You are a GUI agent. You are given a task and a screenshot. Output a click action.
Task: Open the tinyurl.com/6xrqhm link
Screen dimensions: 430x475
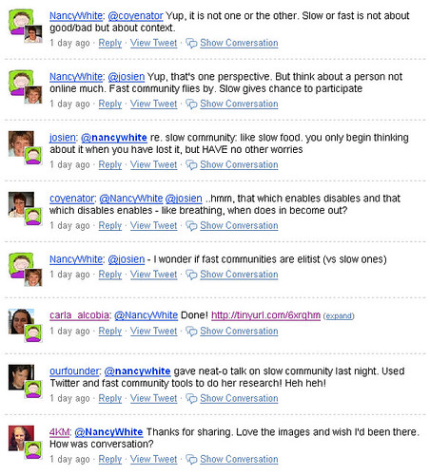coord(265,315)
